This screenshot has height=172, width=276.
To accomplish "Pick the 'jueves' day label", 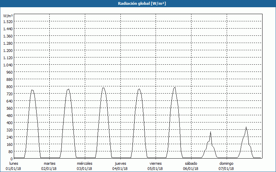I will click(x=120, y=163).
